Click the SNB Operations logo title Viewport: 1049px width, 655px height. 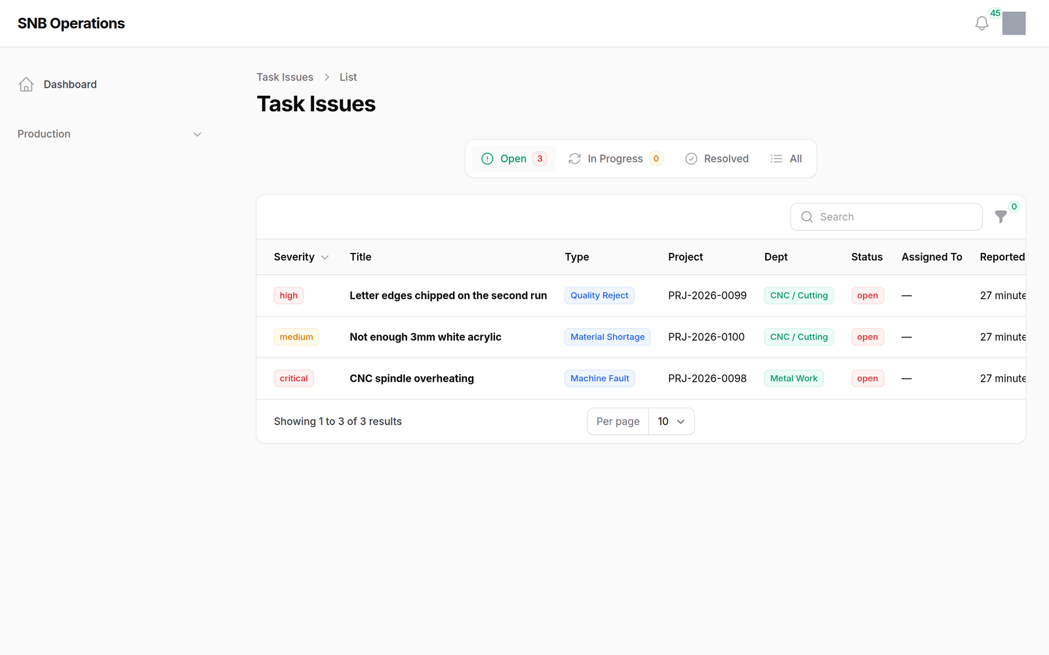click(71, 24)
